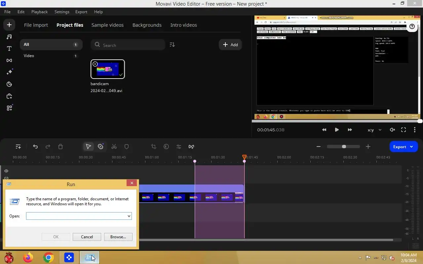Open the File menu

(x=7, y=12)
